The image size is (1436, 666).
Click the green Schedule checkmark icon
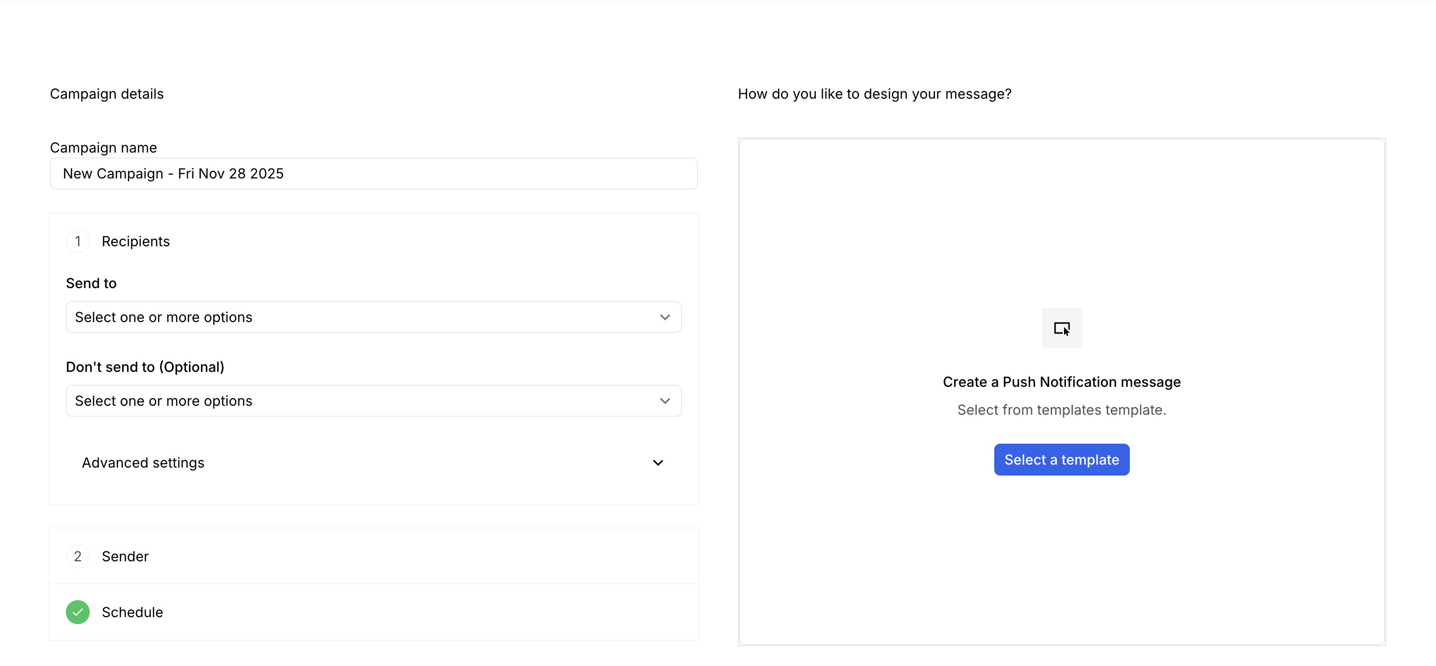click(77, 612)
